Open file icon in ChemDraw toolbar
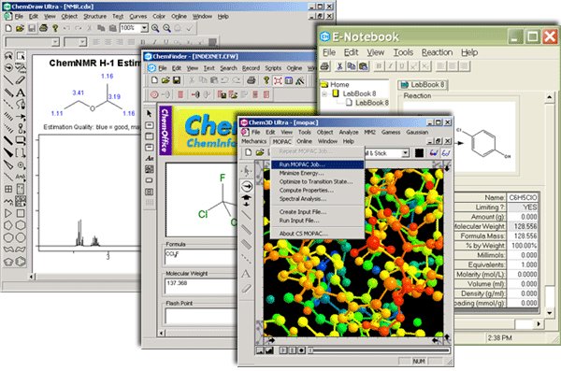The image size is (561, 371). (x=20, y=28)
